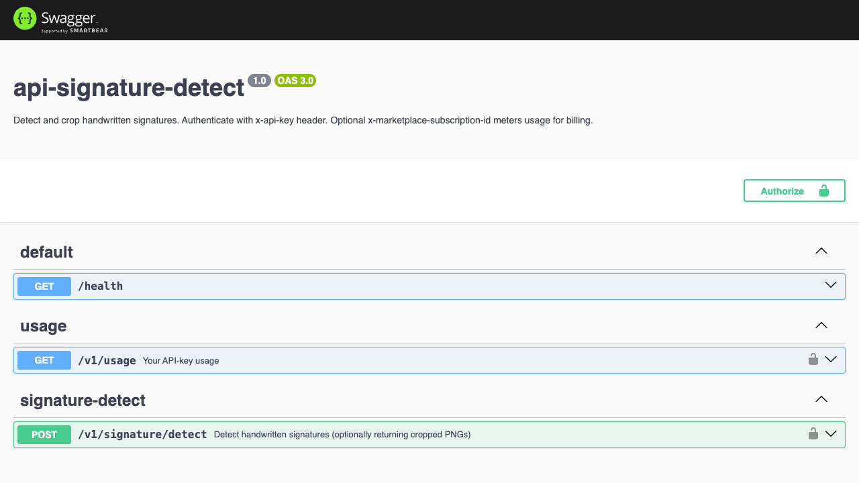Click the Swagger logo in header
The height and width of the screenshot is (483, 859).
[x=60, y=19]
